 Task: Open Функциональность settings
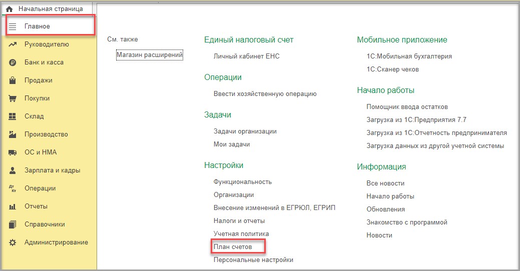pos(243,182)
